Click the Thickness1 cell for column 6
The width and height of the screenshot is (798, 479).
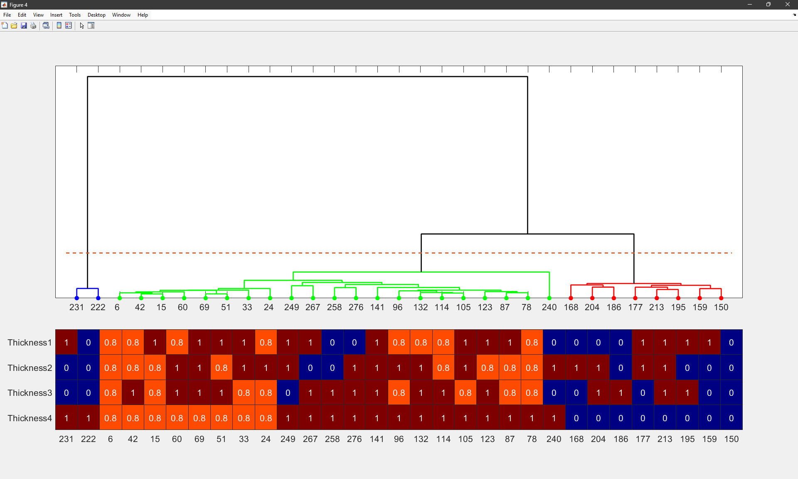pos(111,342)
